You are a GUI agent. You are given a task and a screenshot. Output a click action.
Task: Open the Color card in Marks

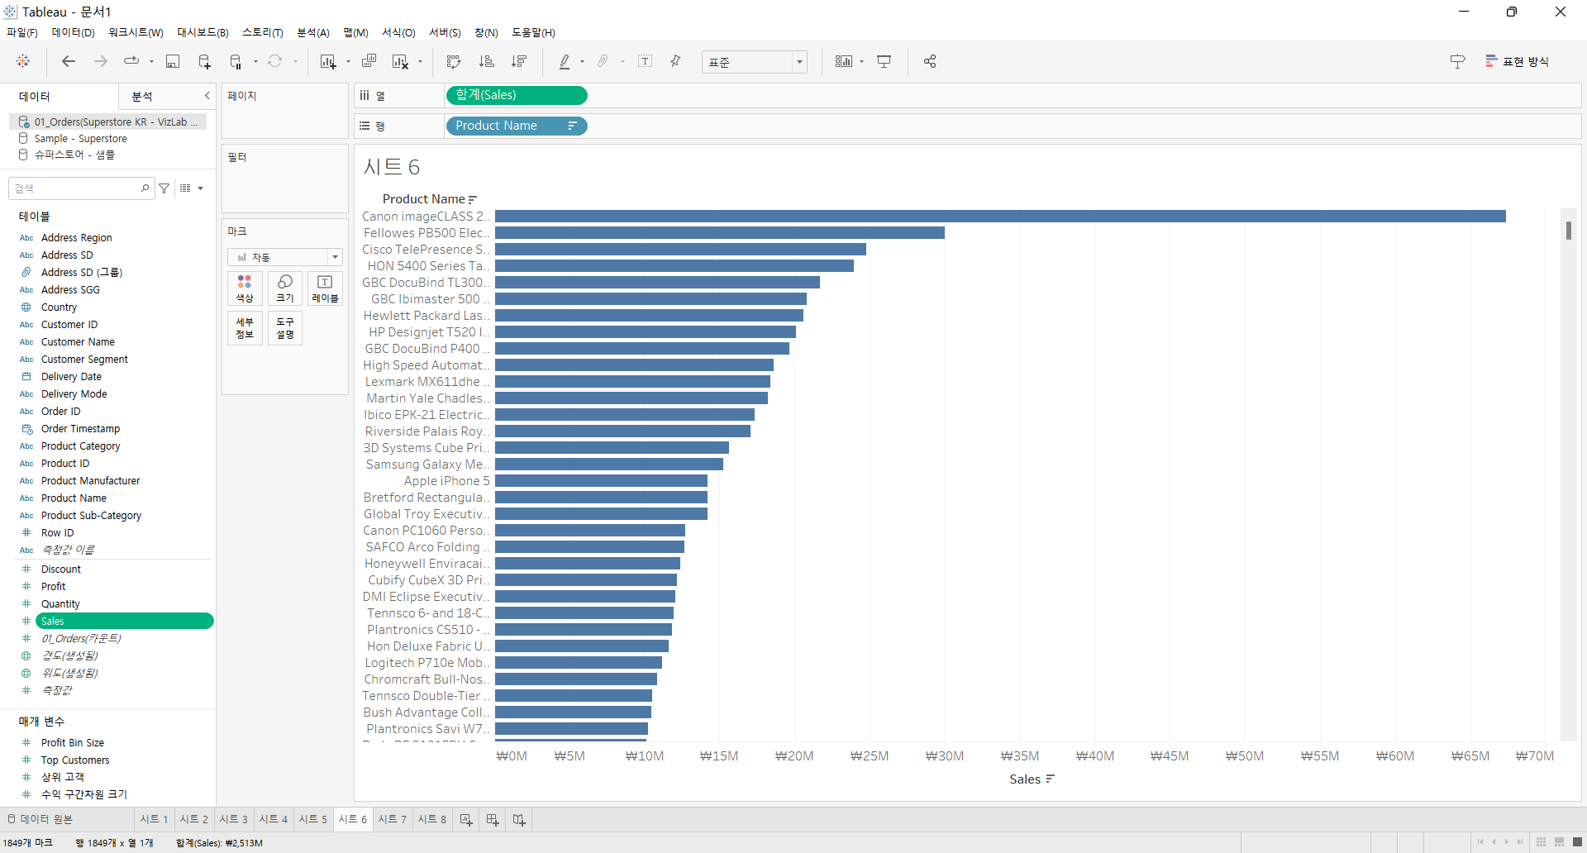245,288
